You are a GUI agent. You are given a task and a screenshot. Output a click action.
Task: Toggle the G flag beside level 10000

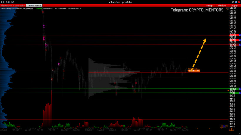pyautogui.click(x=240, y=89)
